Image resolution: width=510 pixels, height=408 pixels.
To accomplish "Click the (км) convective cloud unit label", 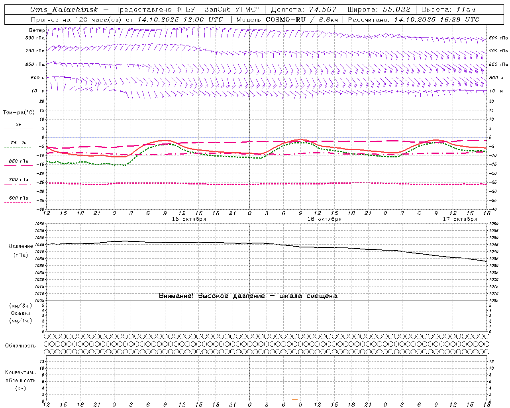I will [x=20, y=388].
